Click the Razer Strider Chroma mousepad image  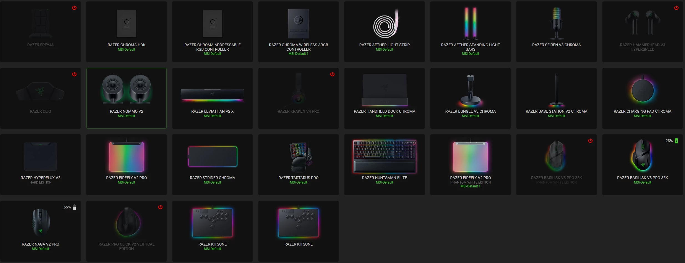(213, 156)
